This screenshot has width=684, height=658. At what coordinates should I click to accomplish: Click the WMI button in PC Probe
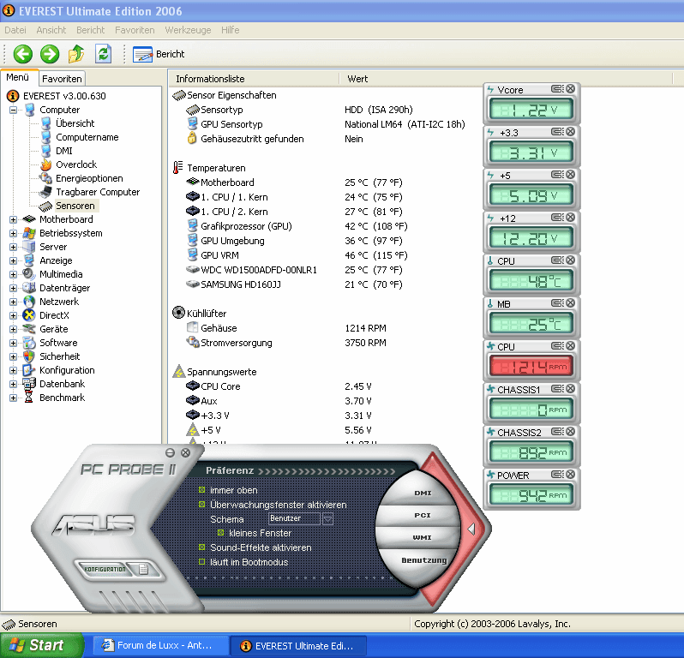tap(423, 537)
